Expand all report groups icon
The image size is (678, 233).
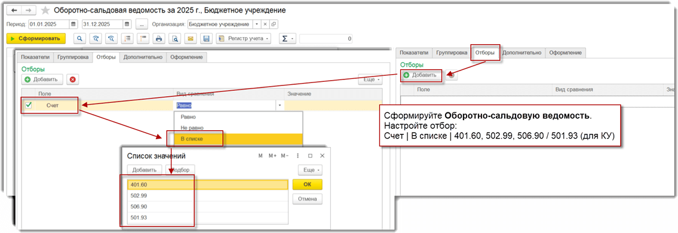[x=143, y=38]
